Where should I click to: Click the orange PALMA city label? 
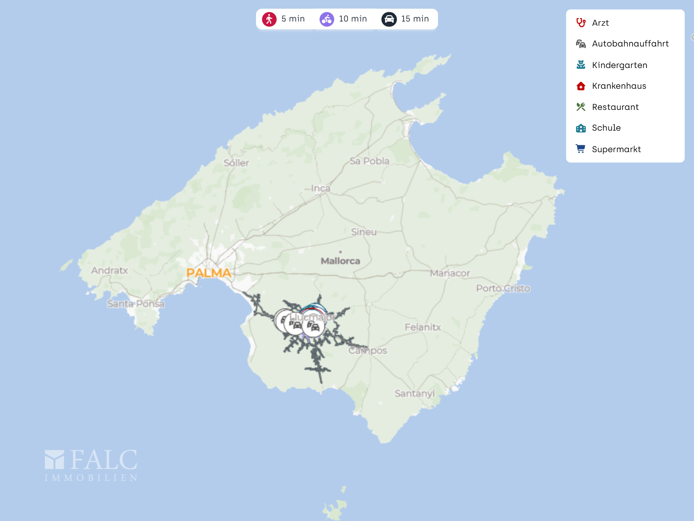pos(208,273)
